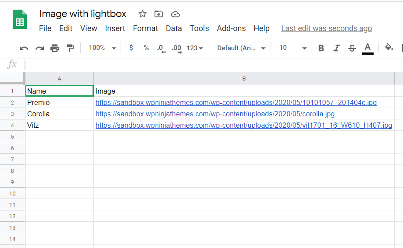Open the corolla.jpg image link
403x248 pixels.
click(215, 114)
